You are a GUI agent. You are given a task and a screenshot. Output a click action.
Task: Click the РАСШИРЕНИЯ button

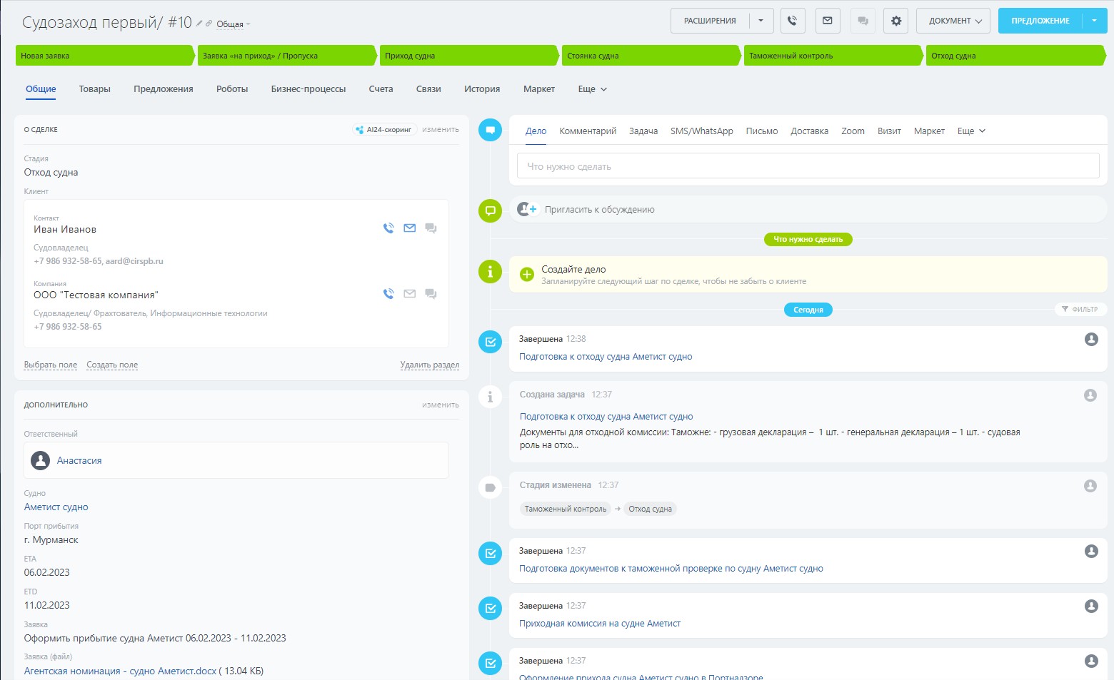coord(710,21)
